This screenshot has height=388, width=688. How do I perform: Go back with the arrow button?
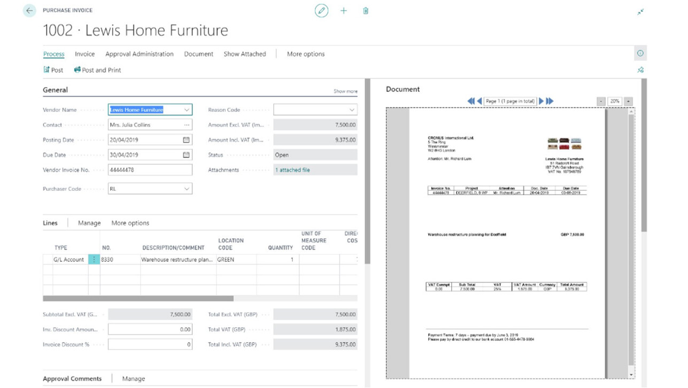(x=29, y=11)
